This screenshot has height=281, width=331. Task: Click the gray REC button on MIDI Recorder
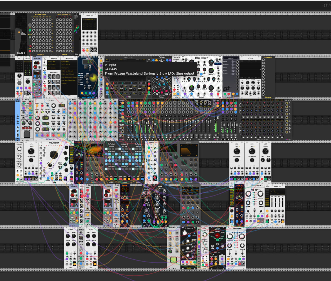click(x=30, y=25)
